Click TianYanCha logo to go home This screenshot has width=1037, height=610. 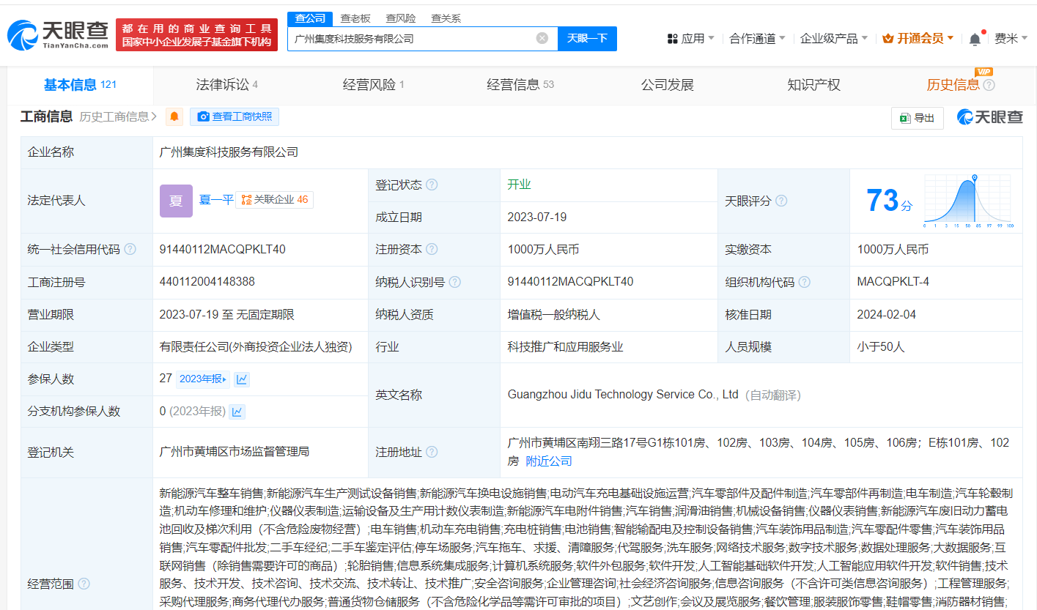click(x=59, y=34)
